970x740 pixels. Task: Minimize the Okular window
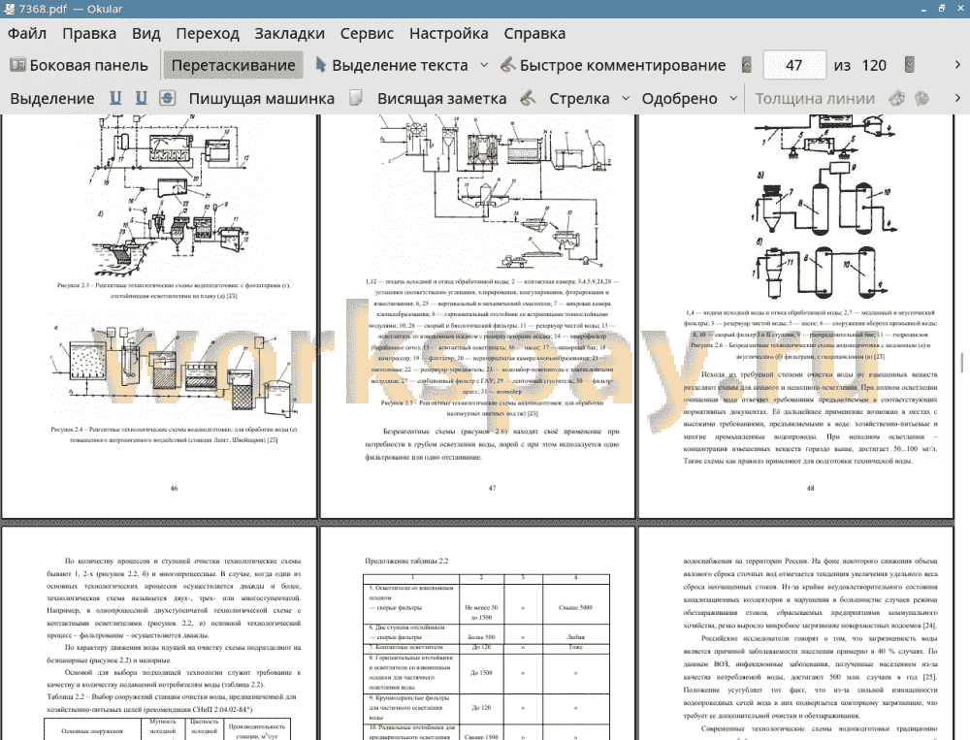coord(923,9)
